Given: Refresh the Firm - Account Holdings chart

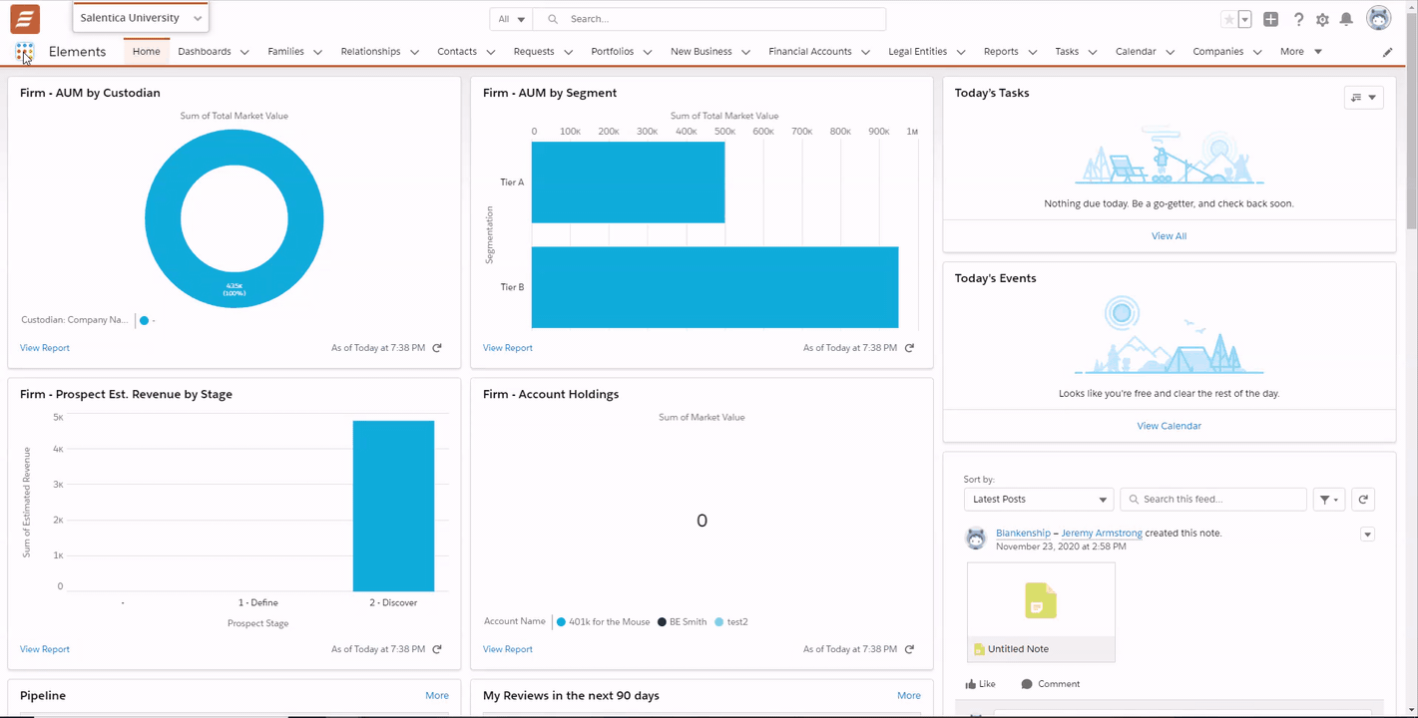Looking at the screenshot, I should [x=909, y=649].
